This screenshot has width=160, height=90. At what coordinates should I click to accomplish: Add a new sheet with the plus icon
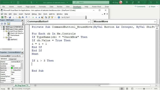coord(35,85)
